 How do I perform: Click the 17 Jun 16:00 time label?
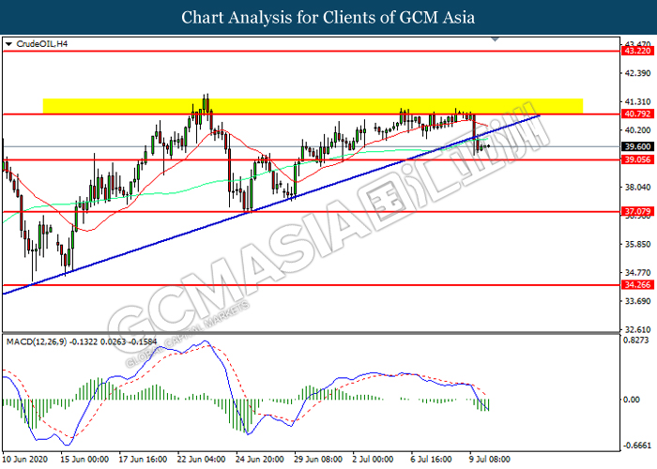pos(143,460)
